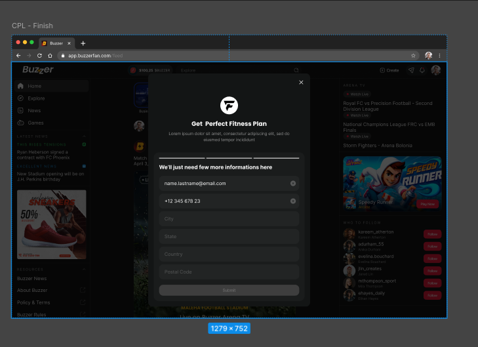The image size is (478, 347).
Task: Open Ryan Heberson contract news item
Action: click(x=43, y=155)
